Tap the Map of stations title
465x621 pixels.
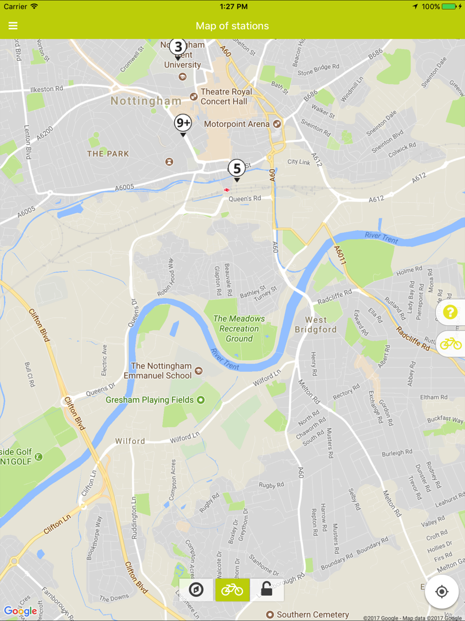[x=232, y=26]
